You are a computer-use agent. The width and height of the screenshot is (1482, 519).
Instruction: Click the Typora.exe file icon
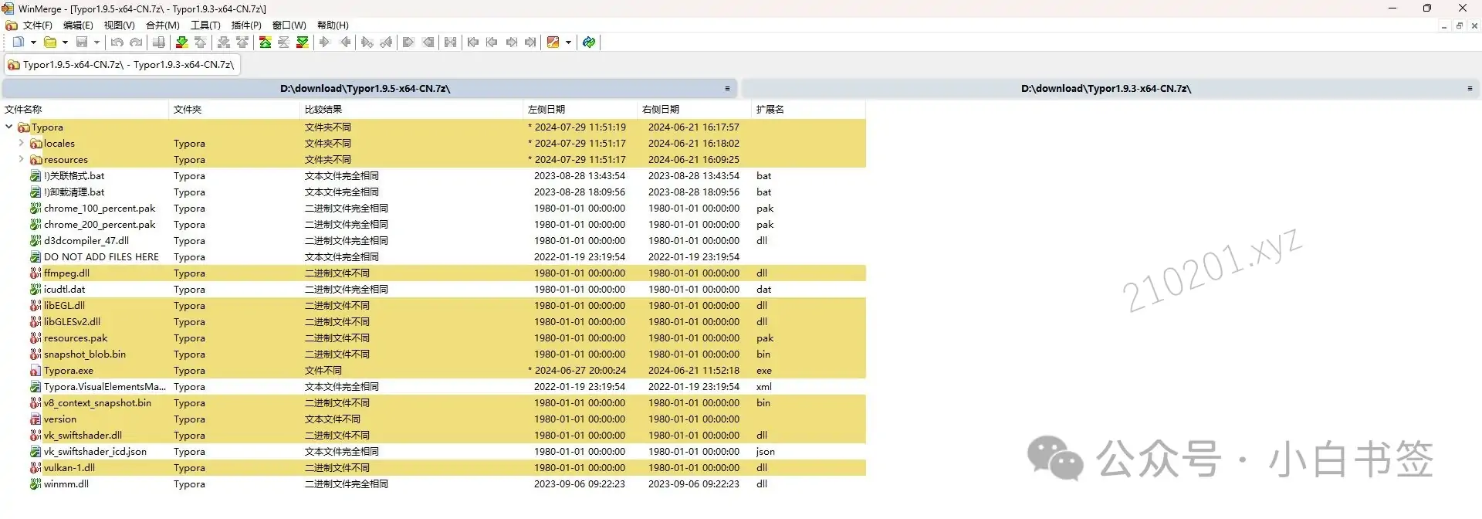pos(36,371)
